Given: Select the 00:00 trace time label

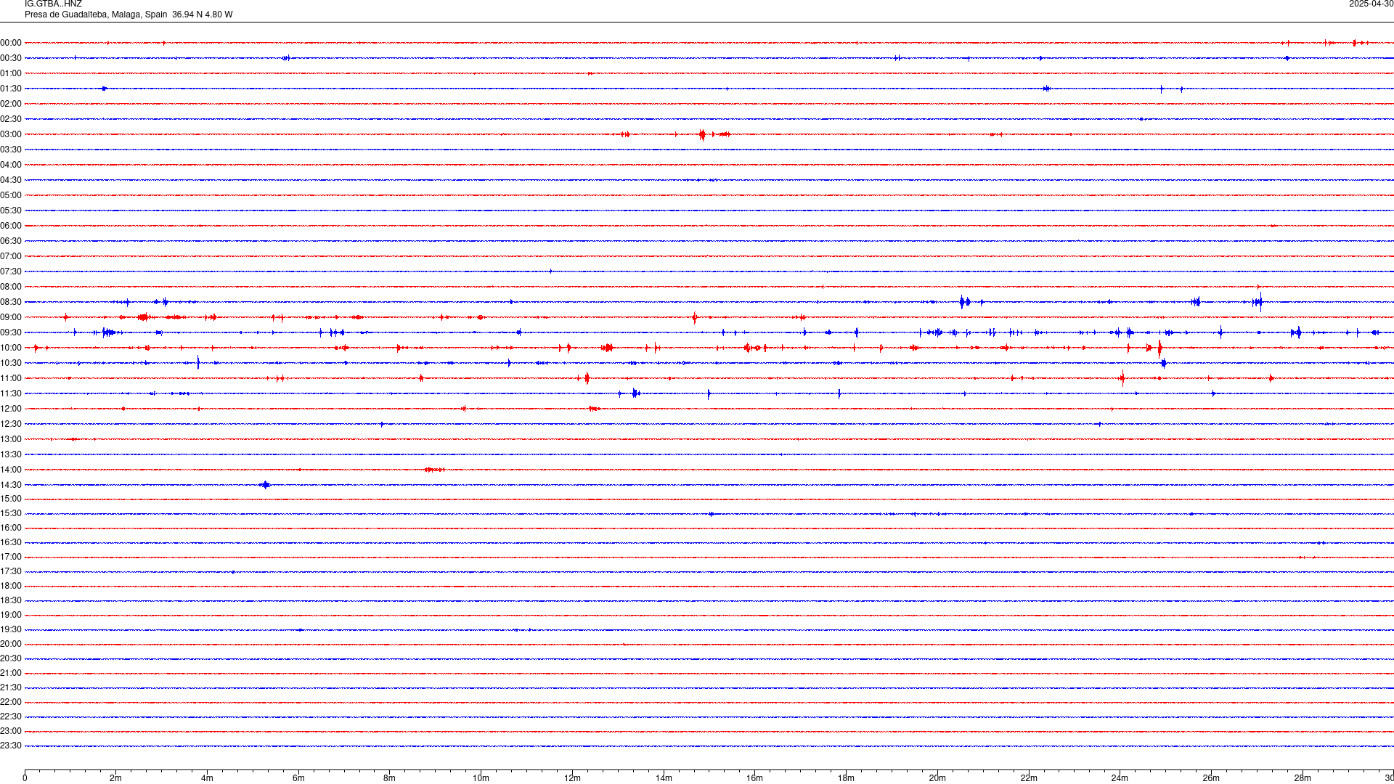Looking at the screenshot, I should [x=11, y=43].
